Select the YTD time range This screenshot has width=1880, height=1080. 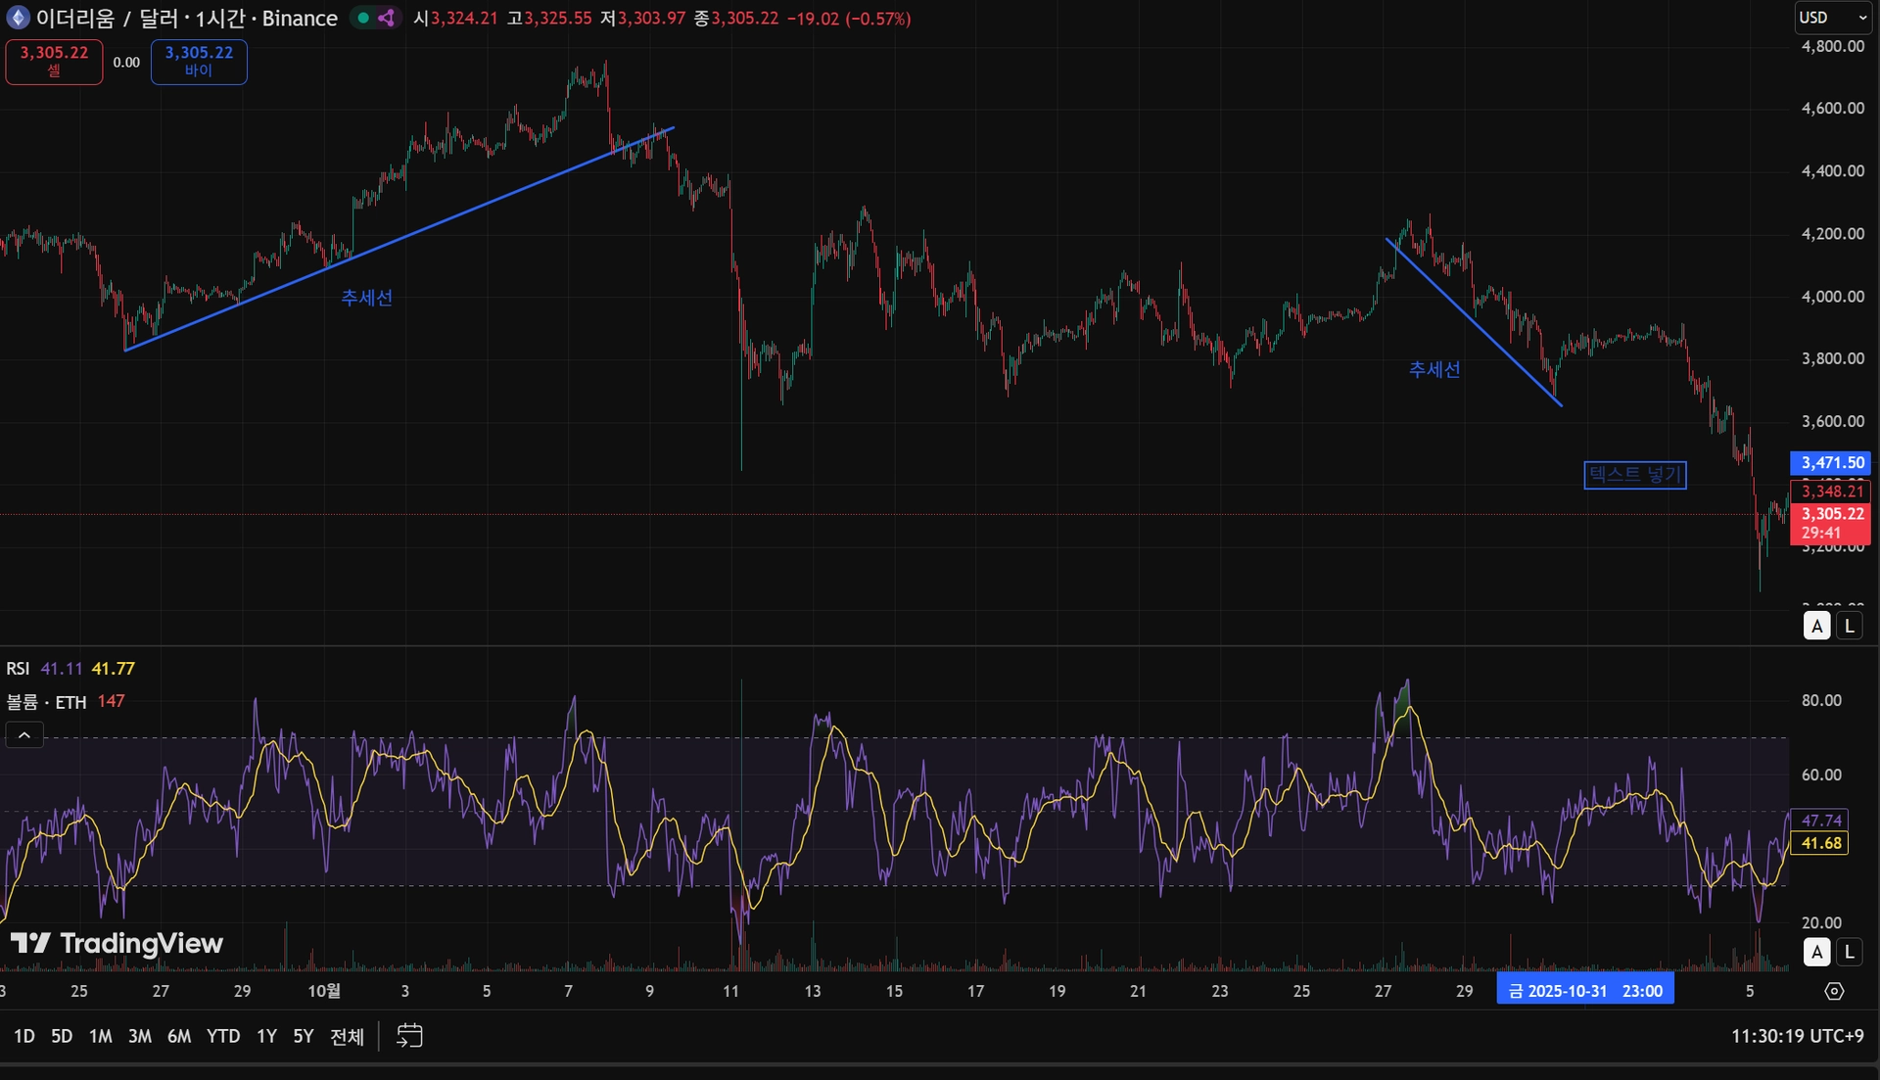222,1036
